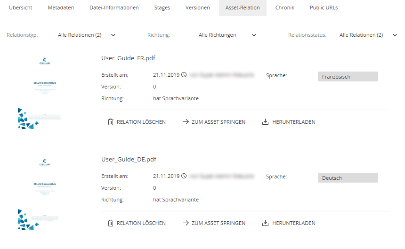The width and height of the screenshot is (405, 249).
Task: Click trash icon for User_Guide_FR.pdf relation
Action: [111, 122]
